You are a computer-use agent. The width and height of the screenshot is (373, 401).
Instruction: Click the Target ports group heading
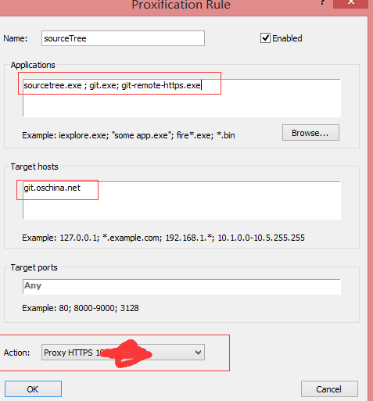(34, 267)
